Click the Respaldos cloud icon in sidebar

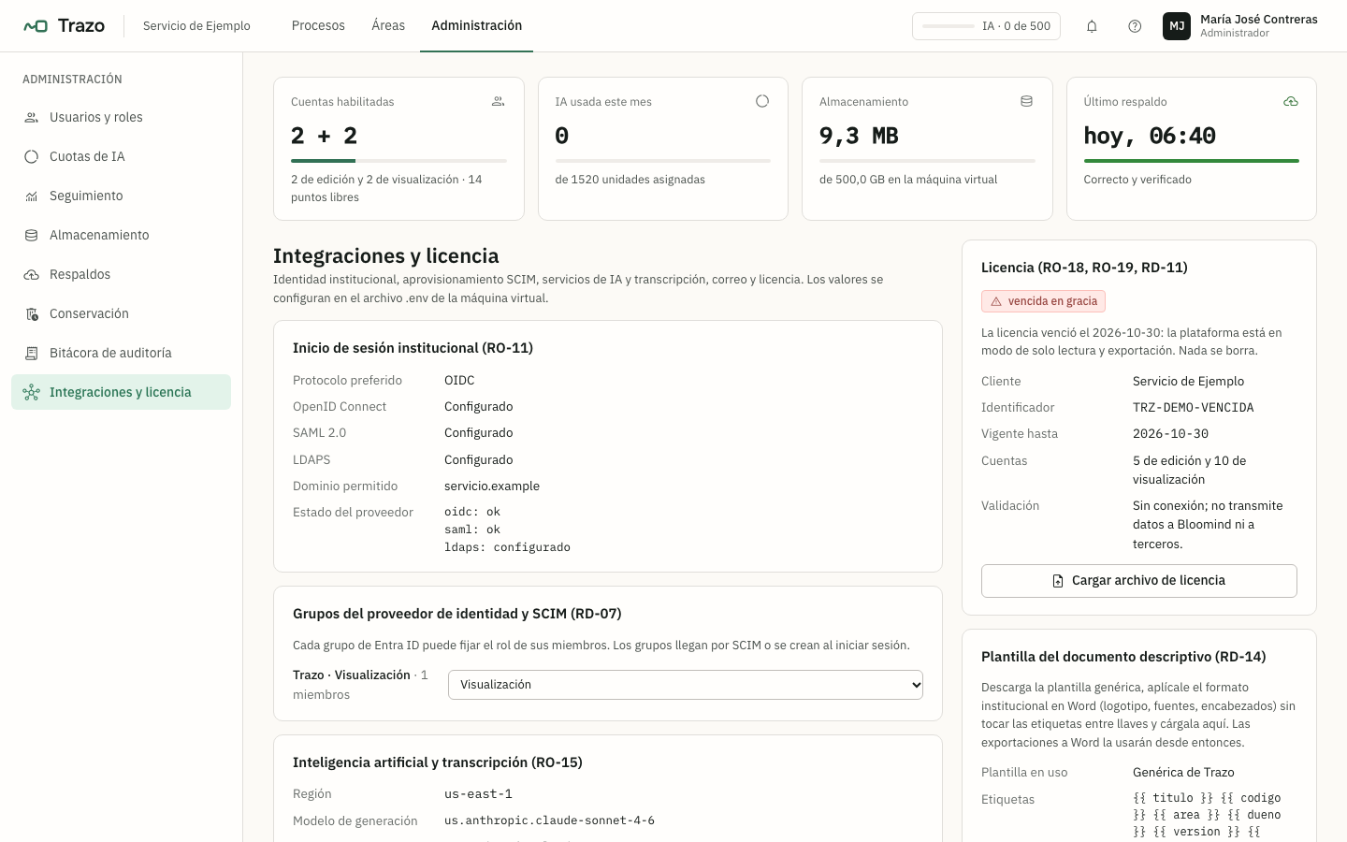(x=32, y=275)
